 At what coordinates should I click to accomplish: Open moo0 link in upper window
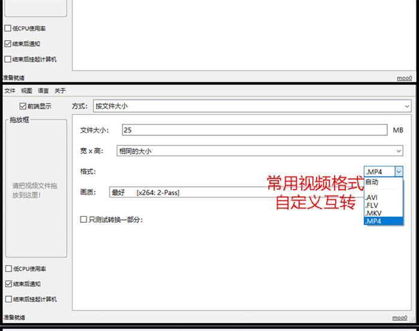pyautogui.click(x=404, y=78)
